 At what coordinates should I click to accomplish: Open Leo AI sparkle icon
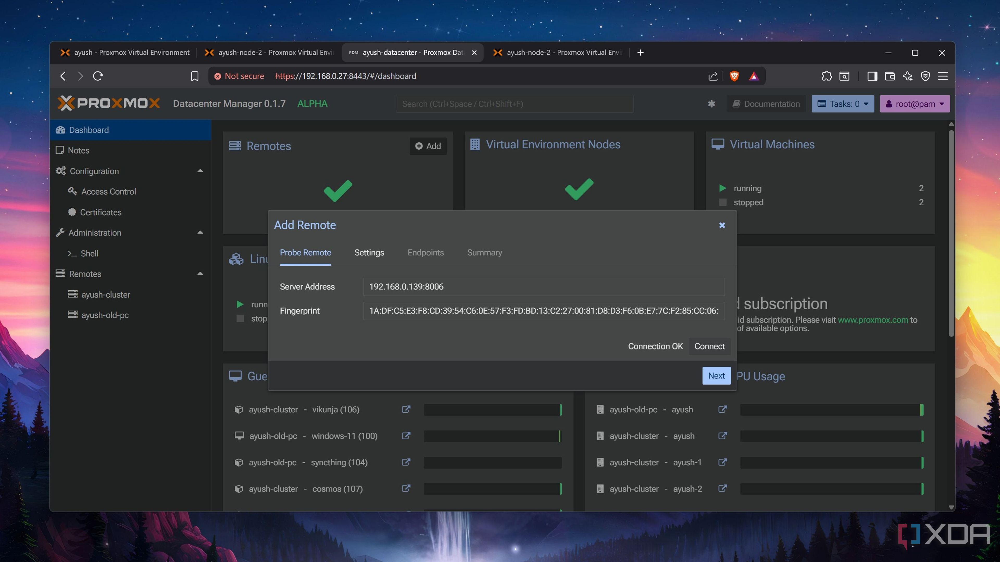click(x=908, y=76)
